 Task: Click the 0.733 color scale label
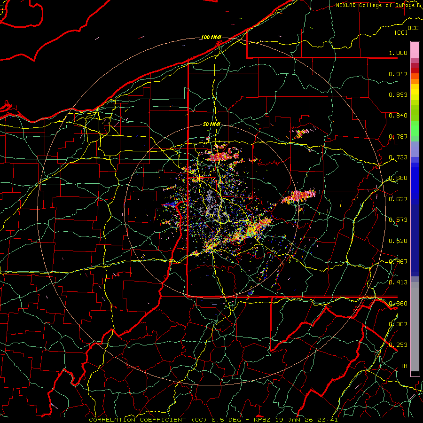coord(398,157)
